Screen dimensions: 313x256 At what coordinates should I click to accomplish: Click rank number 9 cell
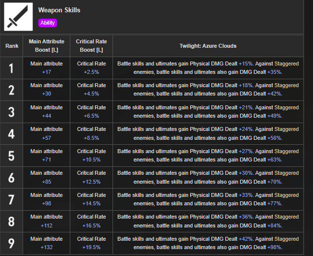point(12,243)
